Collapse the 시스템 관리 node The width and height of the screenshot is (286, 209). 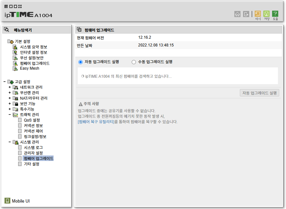coord(10,142)
